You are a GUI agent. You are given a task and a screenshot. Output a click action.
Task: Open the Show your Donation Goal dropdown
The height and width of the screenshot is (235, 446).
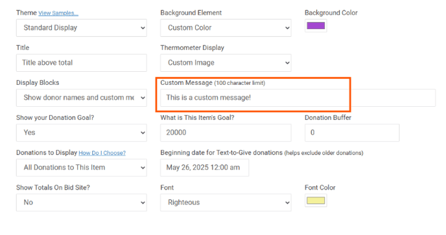(x=81, y=133)
